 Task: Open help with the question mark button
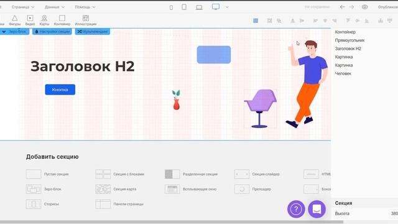pyautogui.click(x=296, y=209)
